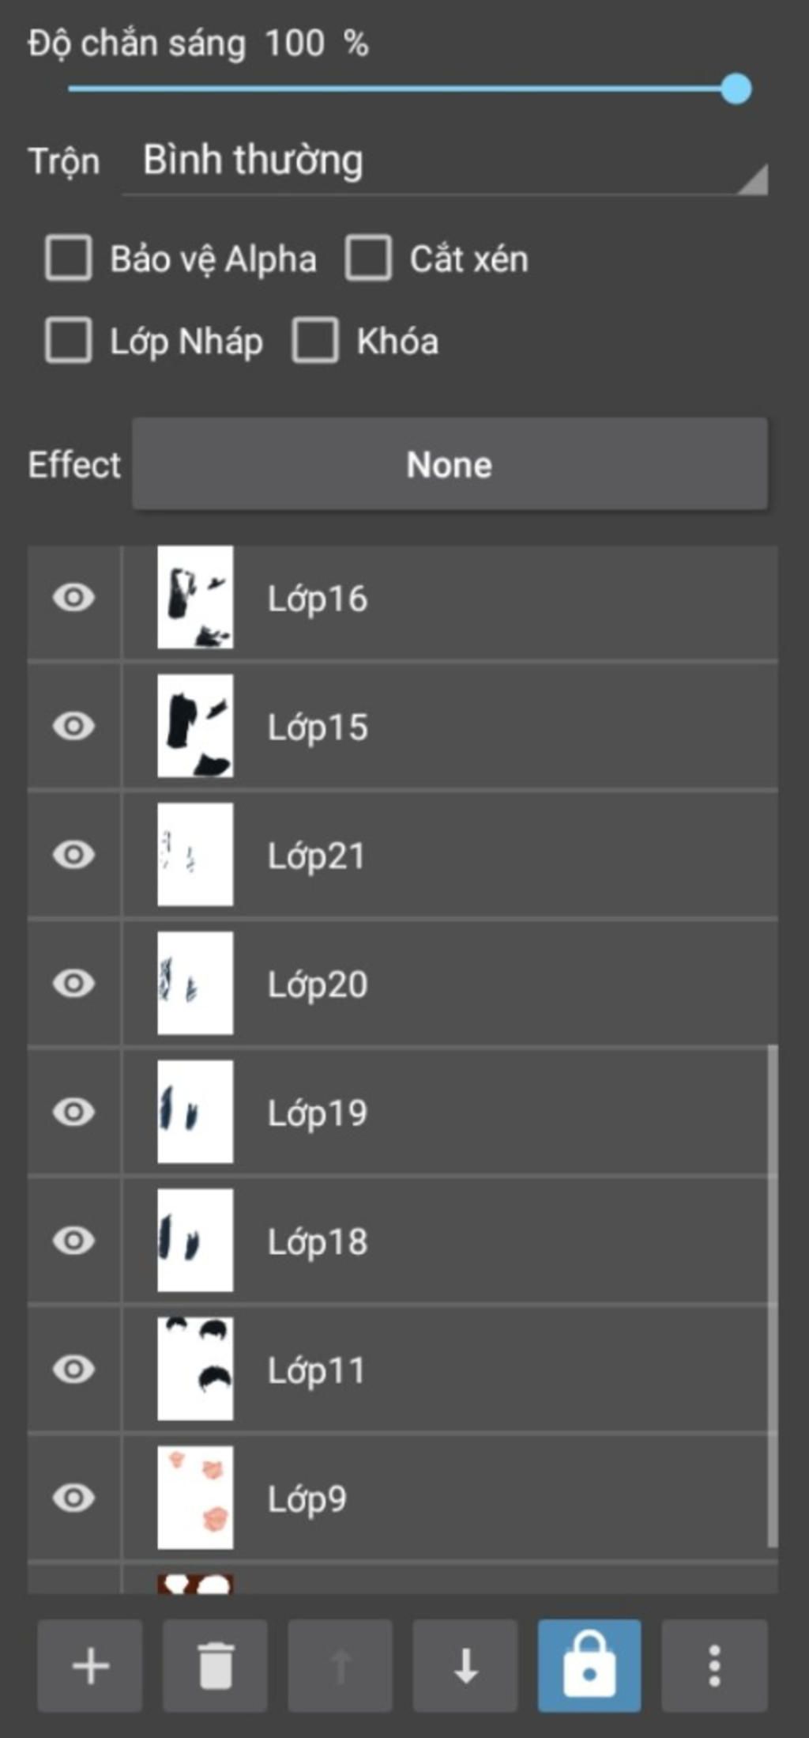The height and width of the screenshot is (1738, 809).
Task: Enable the Cắt xén checkbox
Action: [x=368, y=258]
